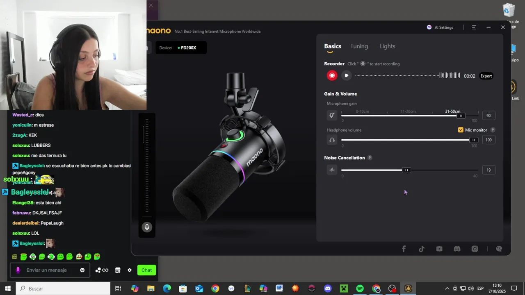Open Word from the taskbar
The width and height of the screenshot is (525, 295).
279,288
